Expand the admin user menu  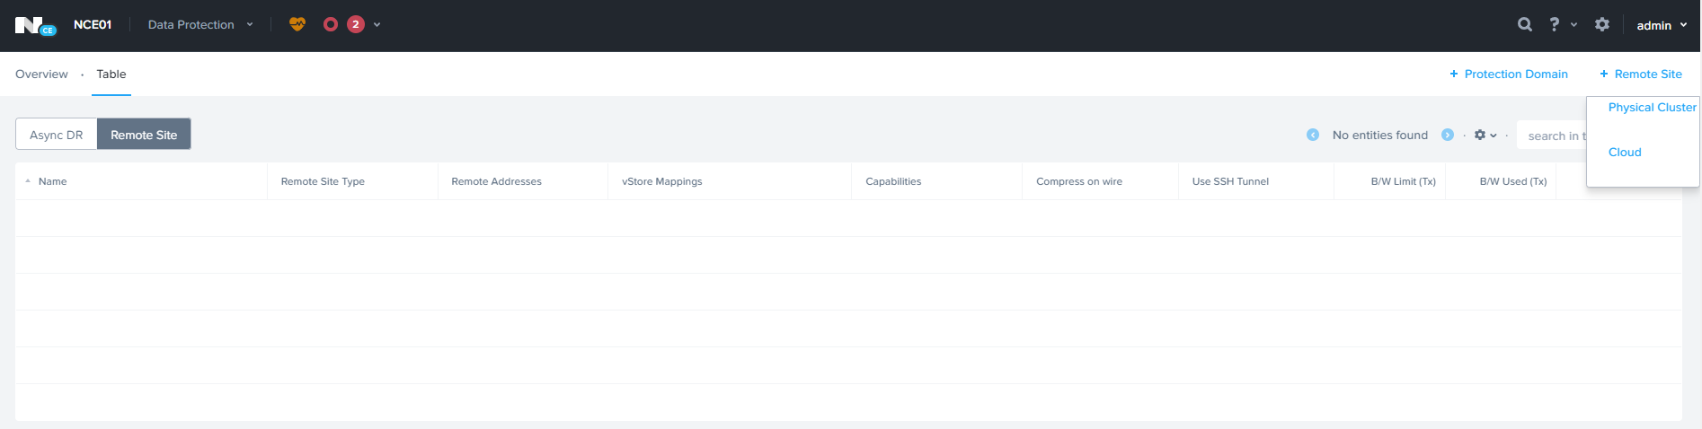coord(1661,25)
